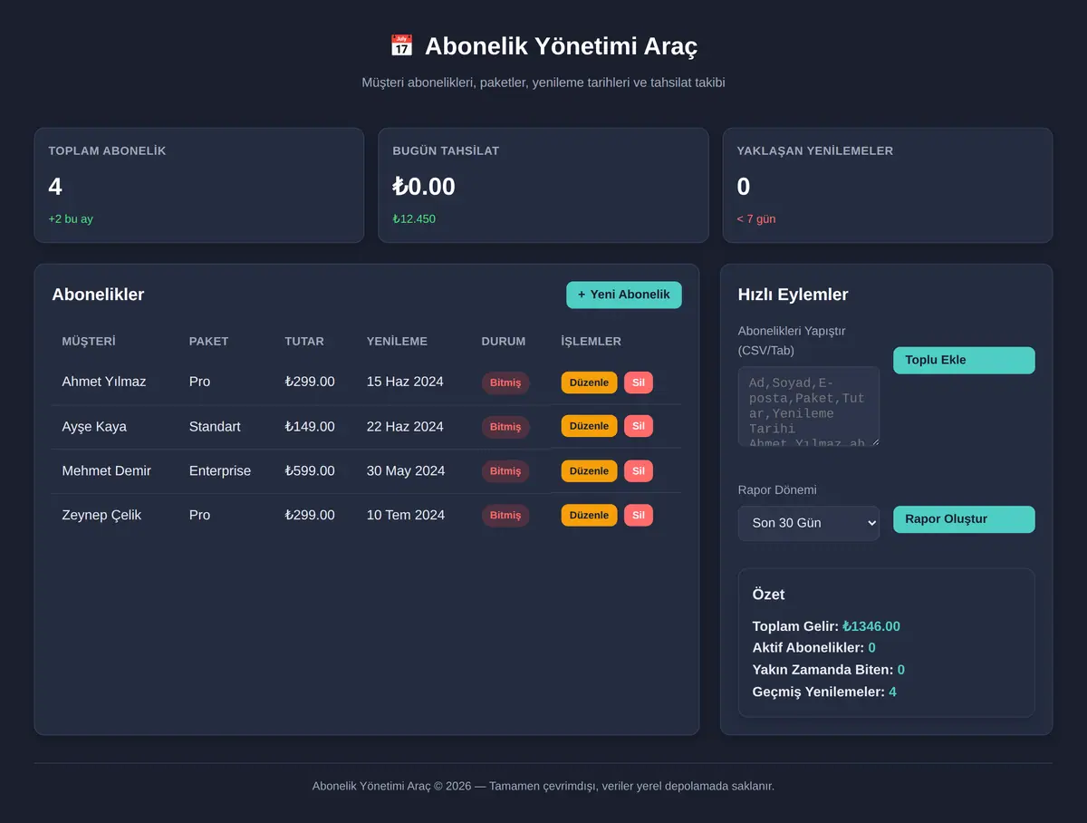The width and height of the screenshot is (1087, 823).
Task: Click Sil in Mehmet Demir row
Action: tap(639, 471)
